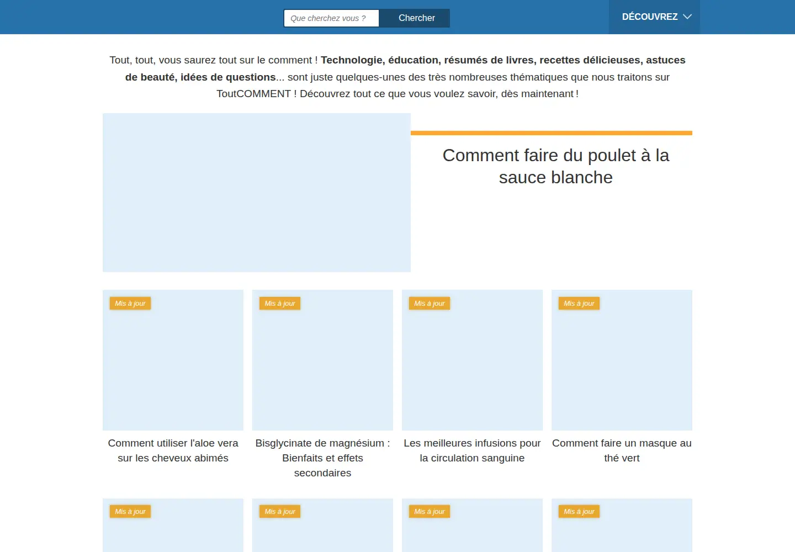Open 'Comment faire un masque au thé vert' link
Screen dimensions: 795x552
tap(622, 450)
